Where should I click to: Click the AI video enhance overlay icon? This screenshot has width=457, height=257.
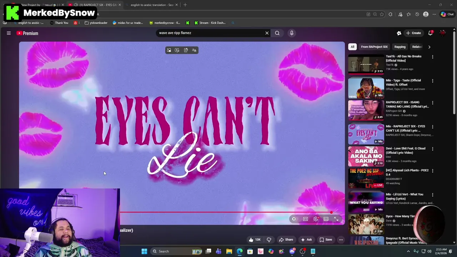click(177, 50)
